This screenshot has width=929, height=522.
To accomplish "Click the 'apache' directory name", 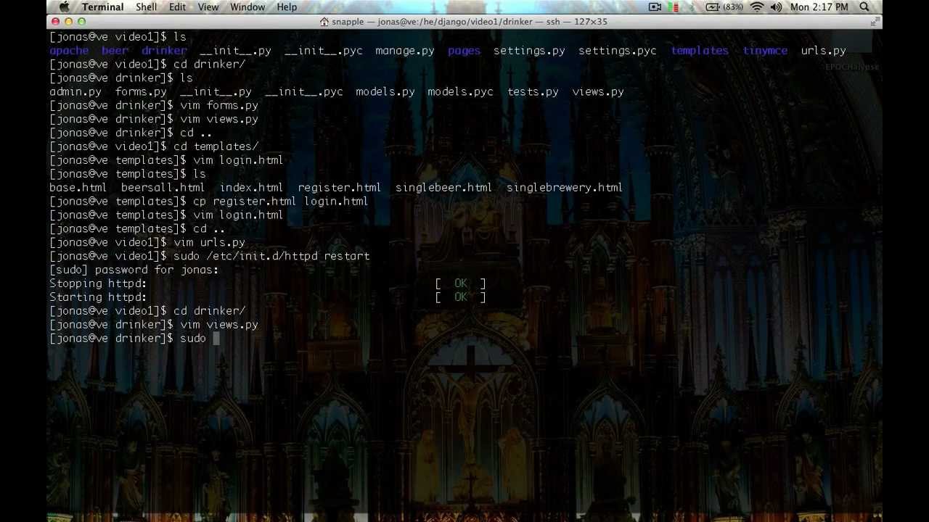I will (x=69, y=51).
